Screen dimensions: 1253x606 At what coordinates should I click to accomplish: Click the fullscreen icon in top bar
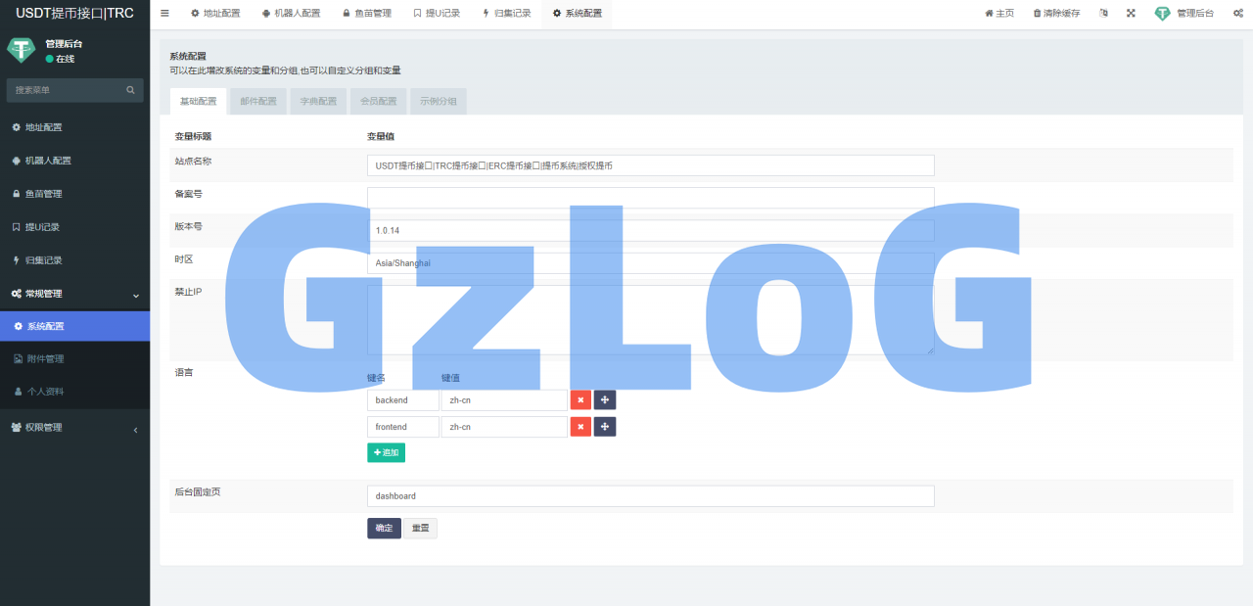pos(1131,14)
